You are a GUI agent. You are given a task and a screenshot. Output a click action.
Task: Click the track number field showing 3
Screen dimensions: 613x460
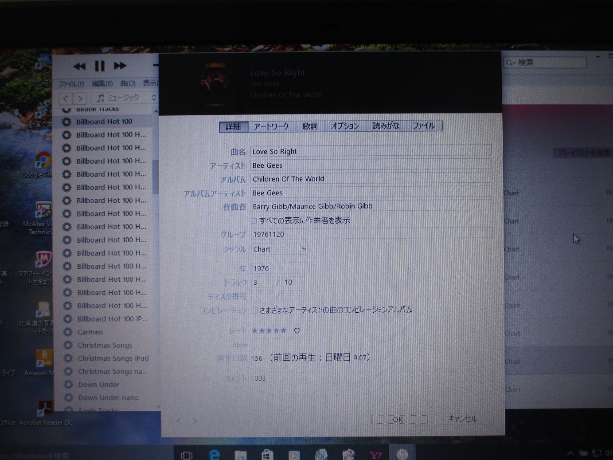[263, 282]
